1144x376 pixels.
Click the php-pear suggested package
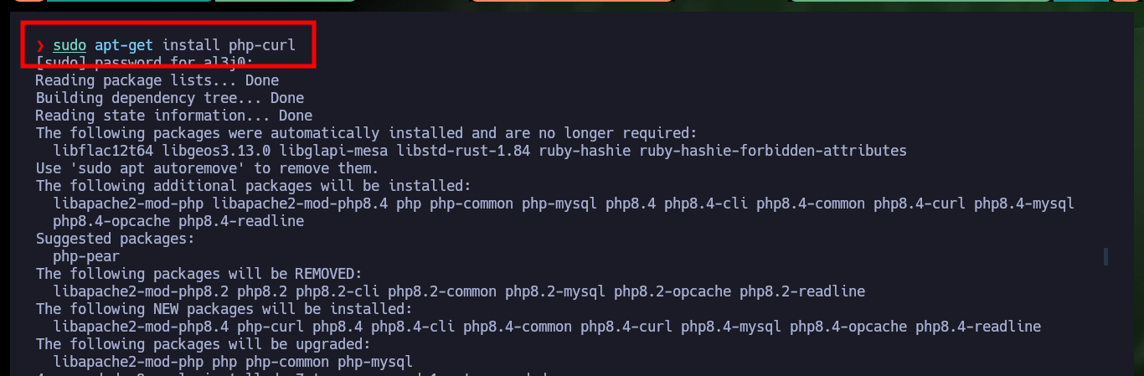pos(86,256)
